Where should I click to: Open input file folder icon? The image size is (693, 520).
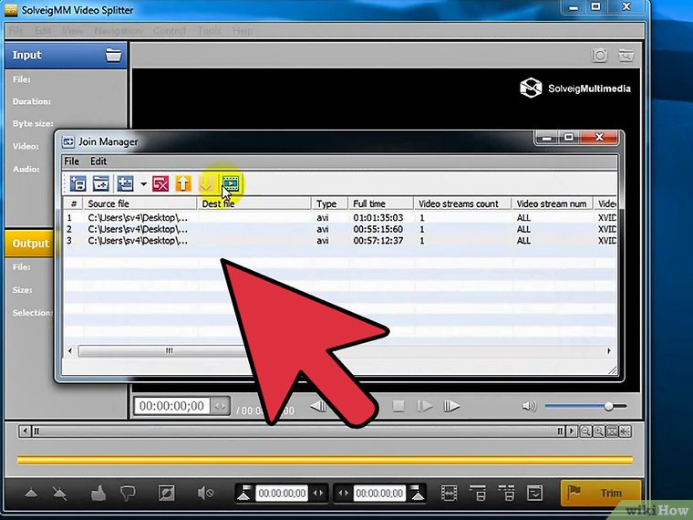113,55
